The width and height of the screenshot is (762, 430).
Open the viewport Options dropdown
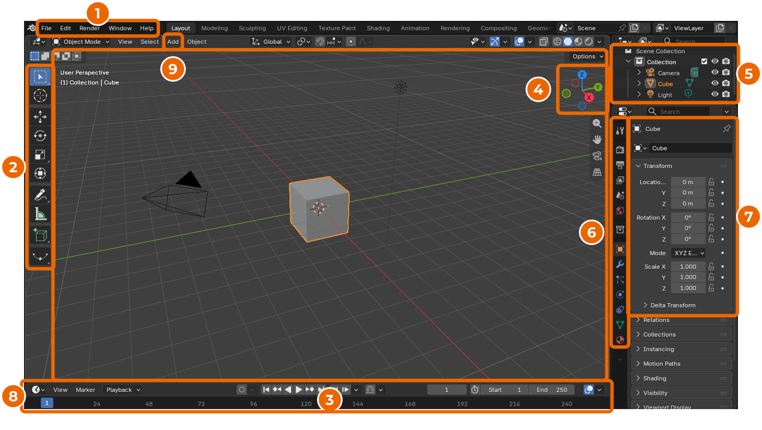click(x=587, y=56)
